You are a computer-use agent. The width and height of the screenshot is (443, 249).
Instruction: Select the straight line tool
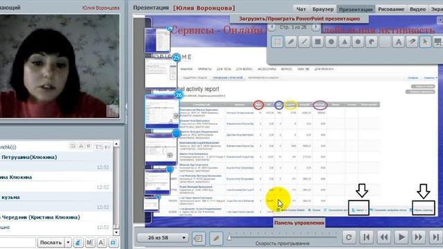[305, 41]
